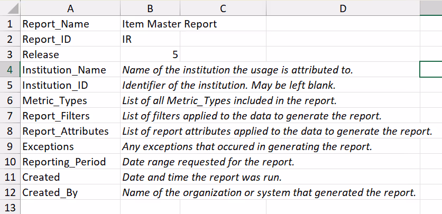
Task: Click empty cell D3
Action: point(343,54)
